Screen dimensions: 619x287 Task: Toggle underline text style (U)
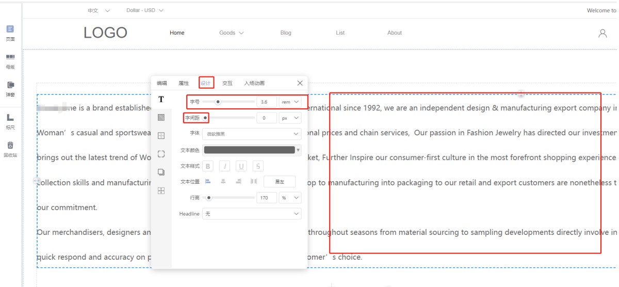[241, 166]
